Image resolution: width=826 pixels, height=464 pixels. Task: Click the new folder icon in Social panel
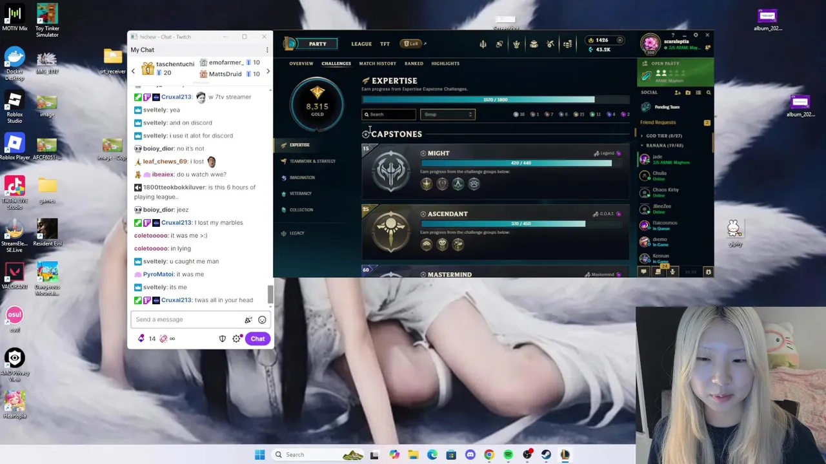[x=688, y=93]
